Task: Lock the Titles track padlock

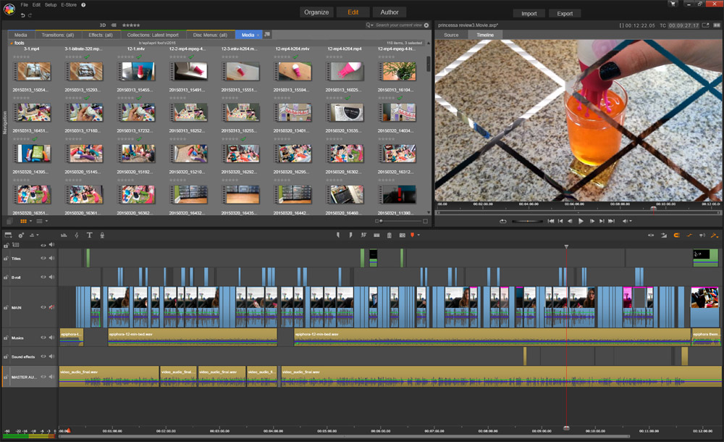Action: [6, 259]
